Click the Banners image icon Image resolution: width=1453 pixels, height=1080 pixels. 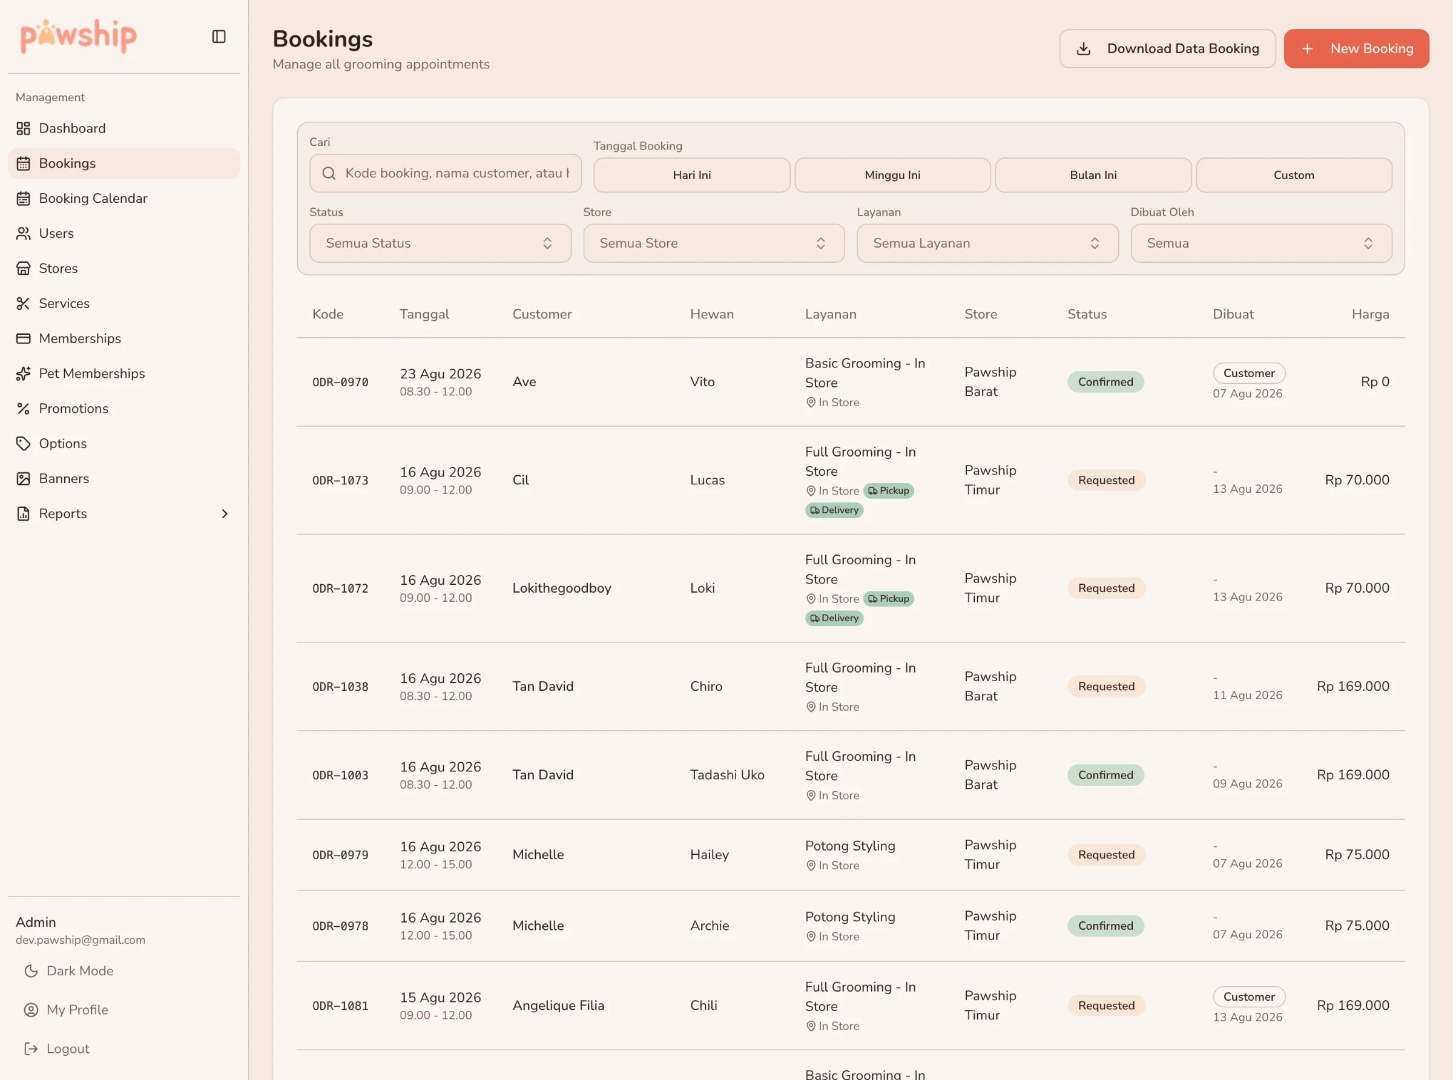[x=24, y=478]
